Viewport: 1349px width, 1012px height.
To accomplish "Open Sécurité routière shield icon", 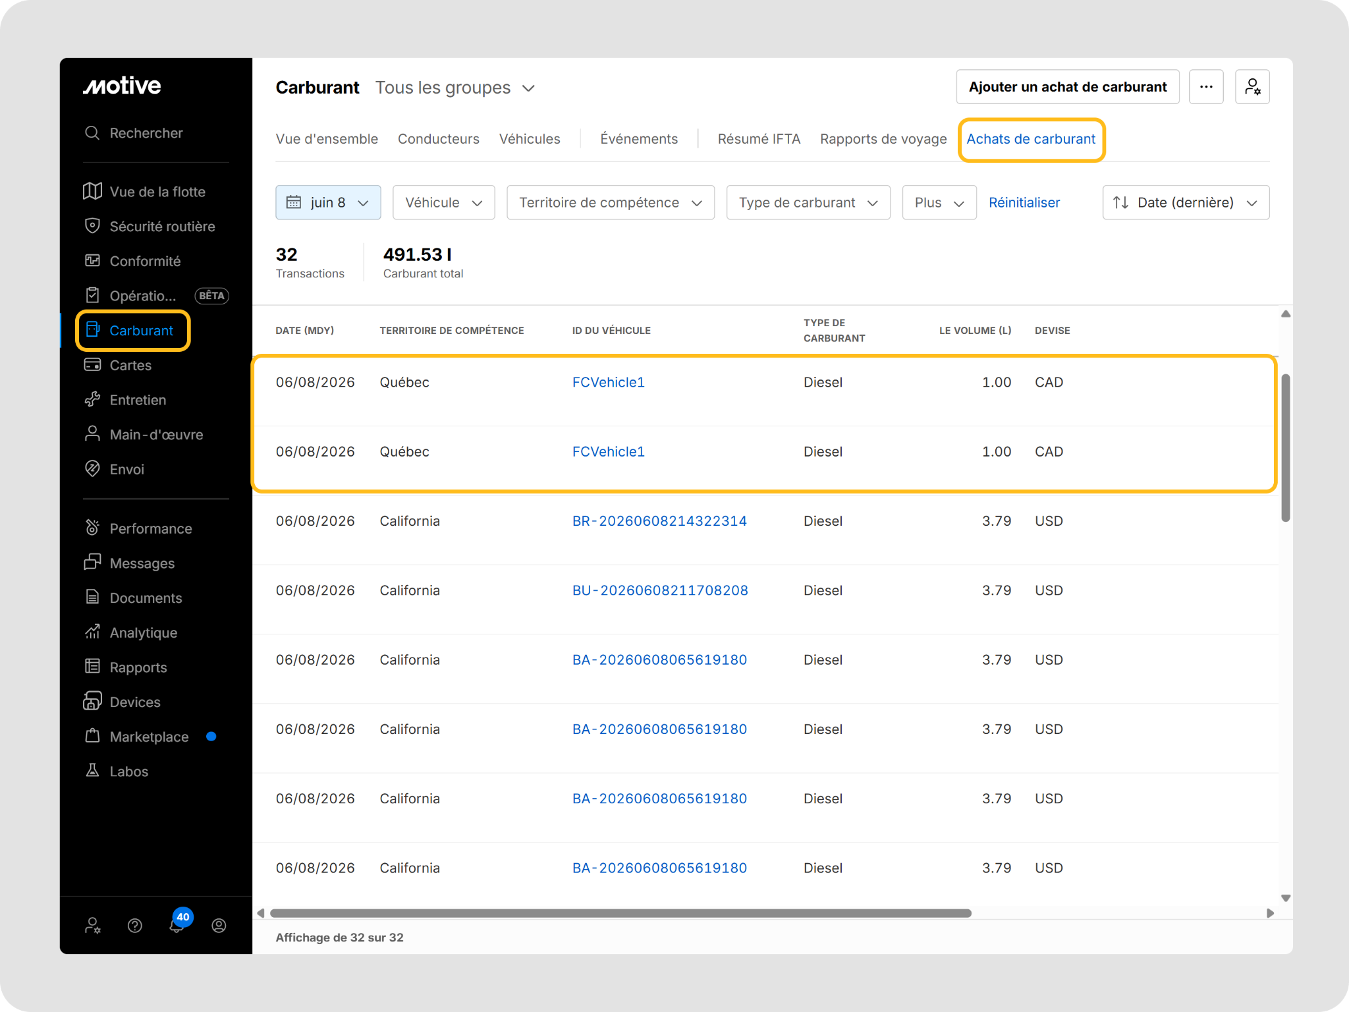I will click(92, 226).
